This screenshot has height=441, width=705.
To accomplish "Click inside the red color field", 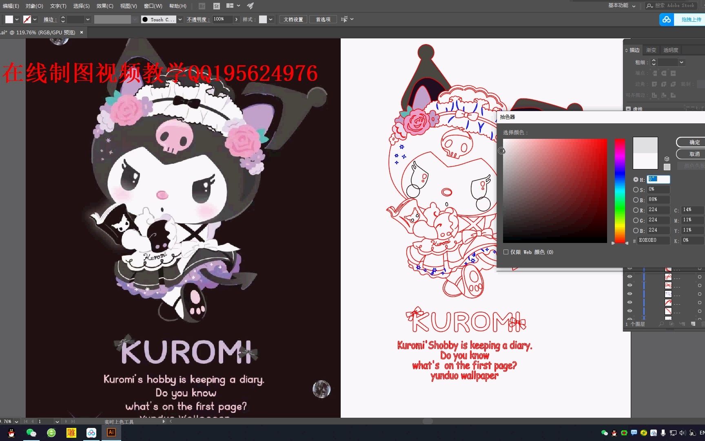I will pos(555,191).
